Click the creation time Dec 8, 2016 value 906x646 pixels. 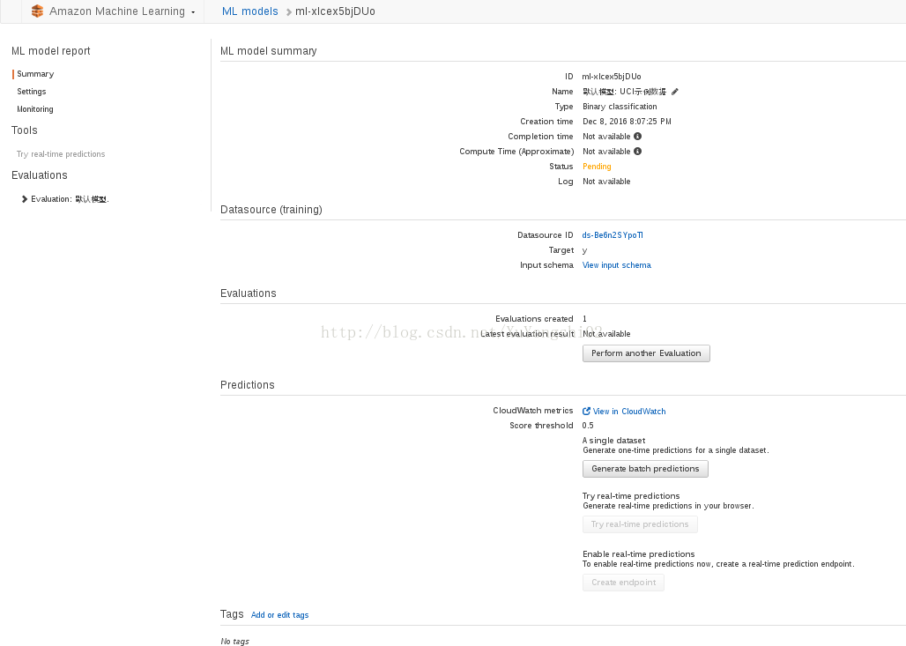coord(627,122)
